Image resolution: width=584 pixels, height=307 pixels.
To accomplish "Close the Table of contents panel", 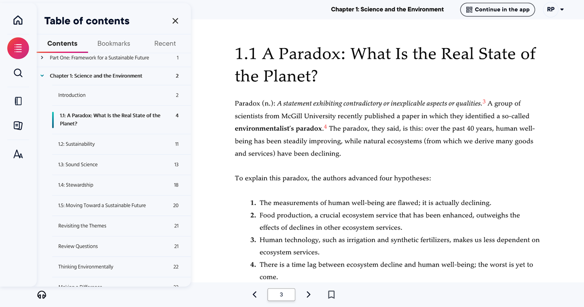I will [175, 21].
